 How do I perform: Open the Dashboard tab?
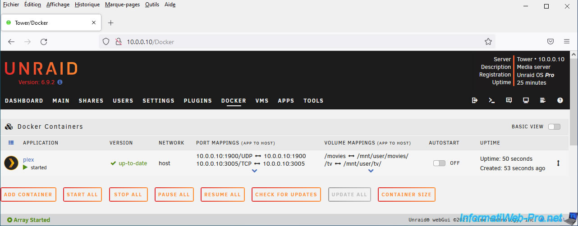24,101
